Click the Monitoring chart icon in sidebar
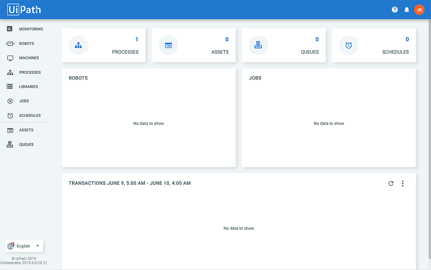 [x=10, y=29]
